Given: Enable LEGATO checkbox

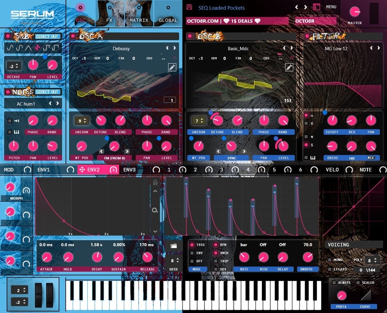Looking at the screenshot, I should (x=330, y=269).
